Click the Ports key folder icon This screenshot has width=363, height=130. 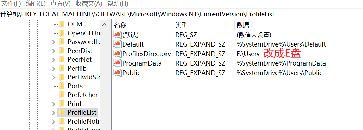(62, 86)
